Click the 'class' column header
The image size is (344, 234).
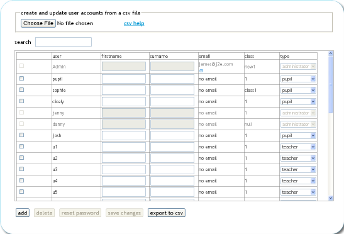[x=249, y=56]
